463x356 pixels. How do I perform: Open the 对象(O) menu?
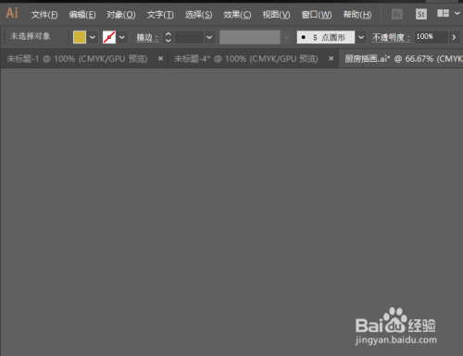pyautogui.click(x=121, y=15)
